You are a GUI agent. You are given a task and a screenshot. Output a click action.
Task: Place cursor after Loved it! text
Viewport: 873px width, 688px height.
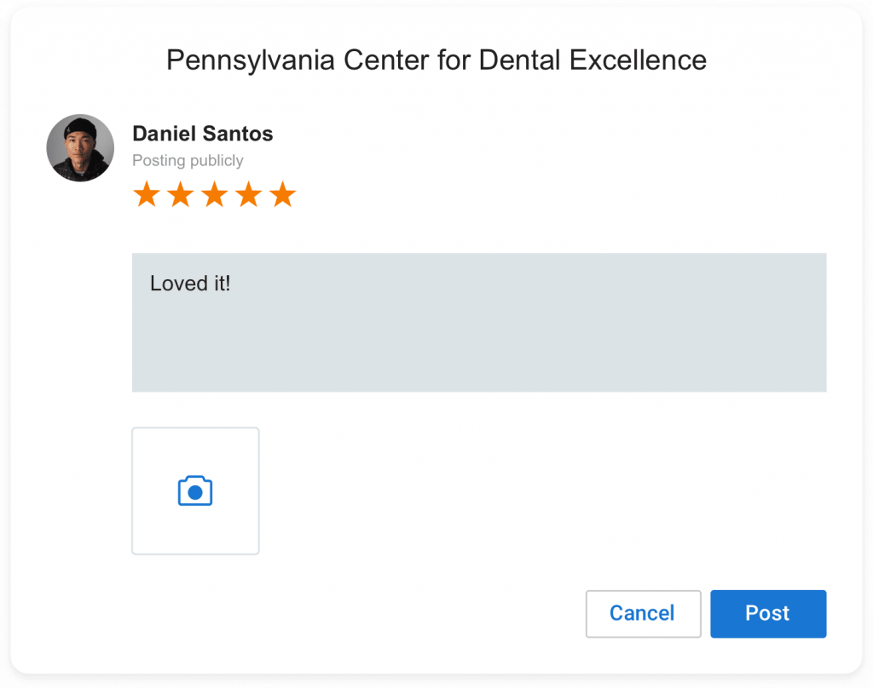pos(232,284)
